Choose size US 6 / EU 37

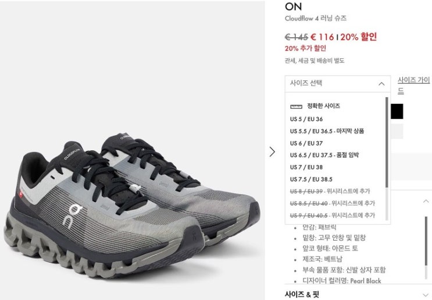(306, 143)
